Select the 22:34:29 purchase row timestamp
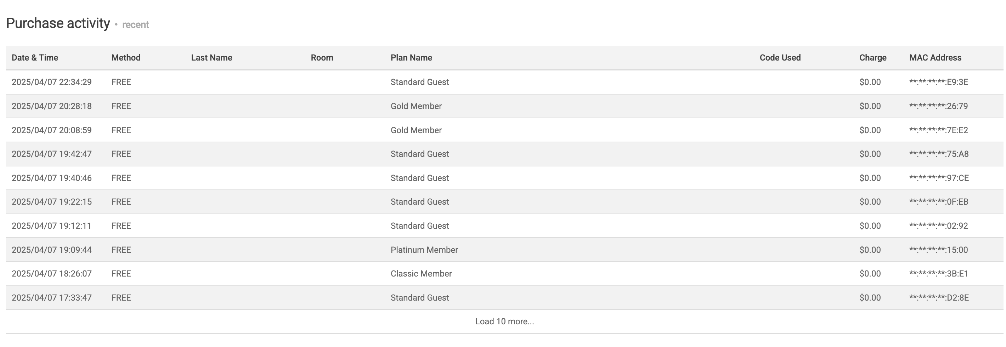The height and width of the screenshot is (347, 1006). point(52,82)
